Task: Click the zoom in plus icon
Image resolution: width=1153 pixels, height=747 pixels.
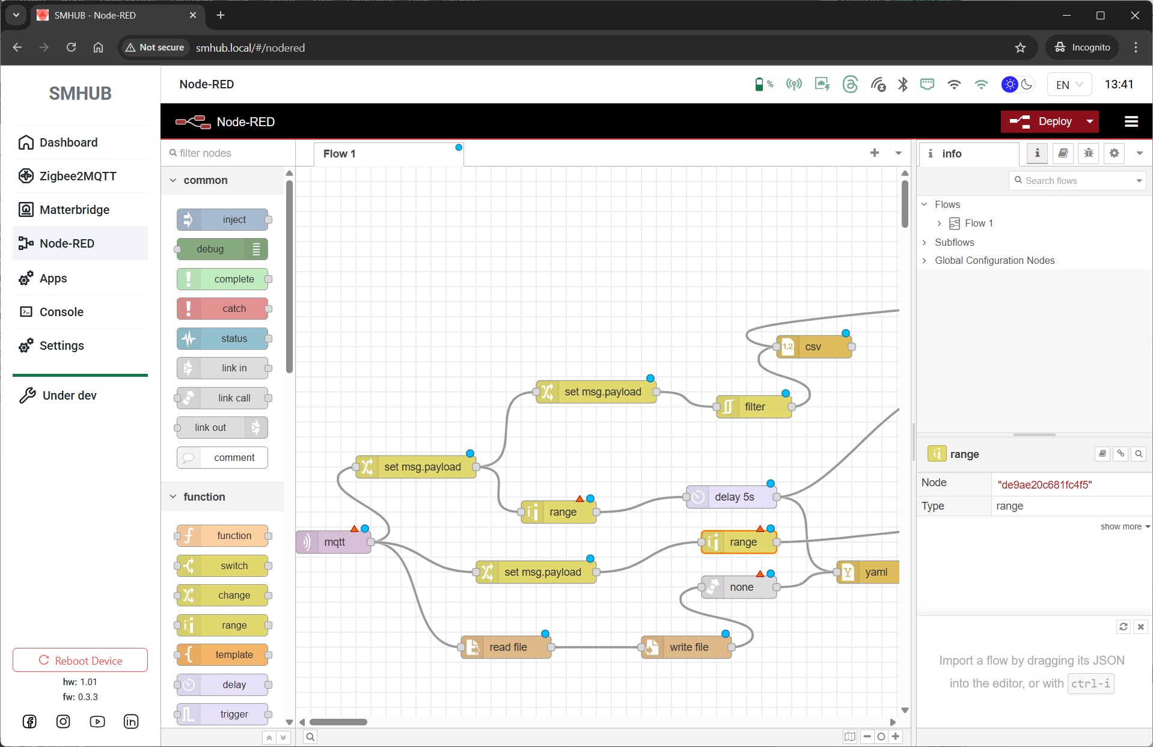Action: click(896, 736)
